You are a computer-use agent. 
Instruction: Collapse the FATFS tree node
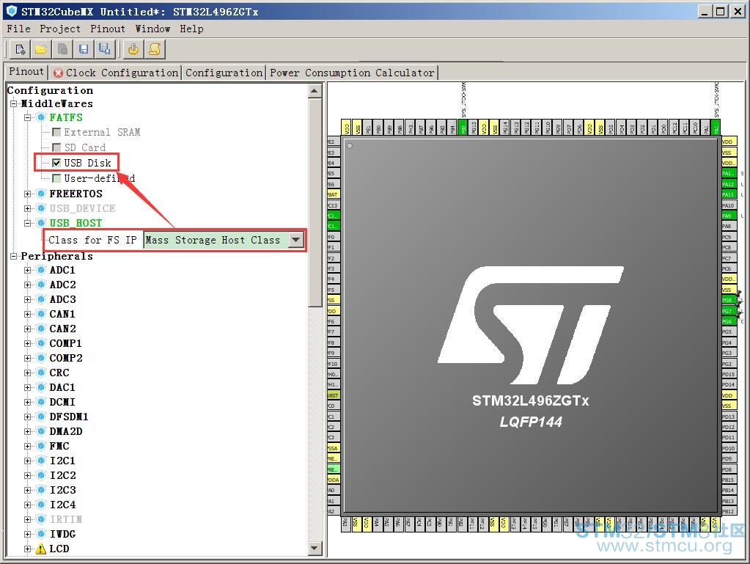pyautogui.click(x=28, y=117)
